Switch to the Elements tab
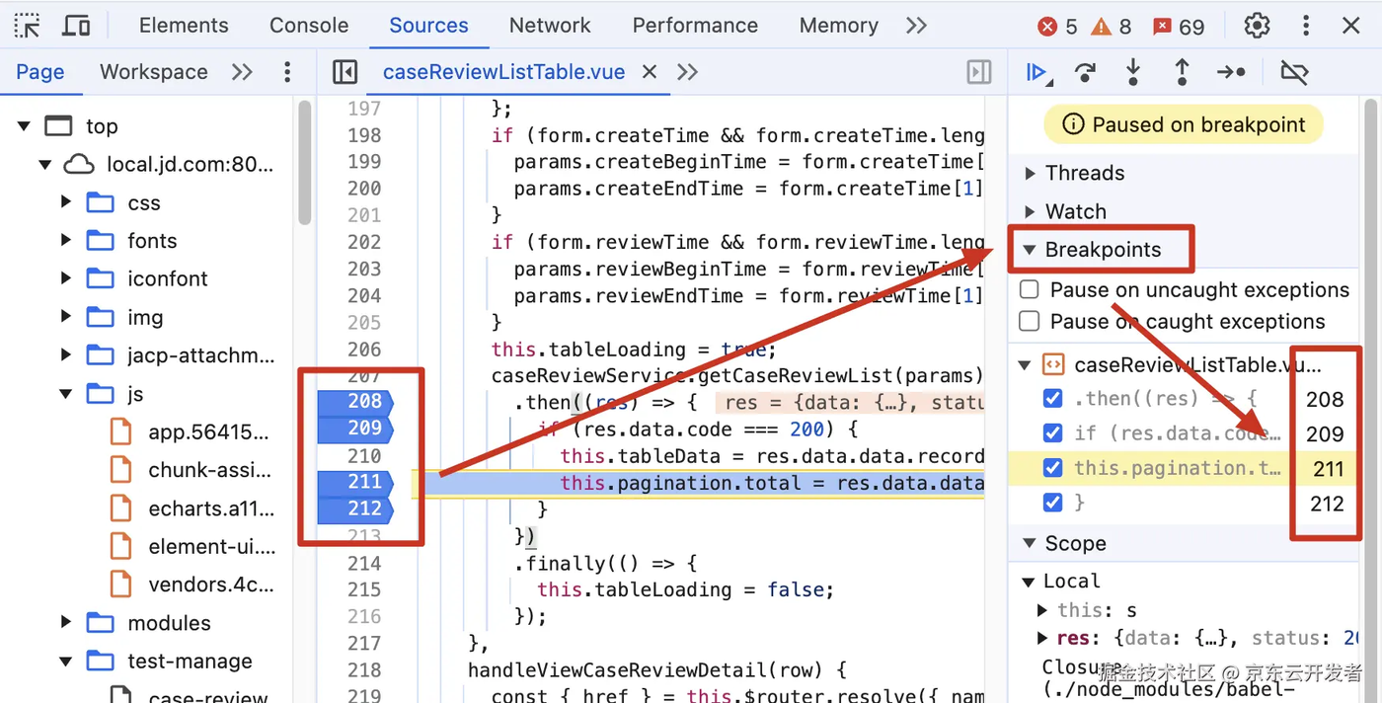Screen dimensions: 1382x703 pos(184,26)
